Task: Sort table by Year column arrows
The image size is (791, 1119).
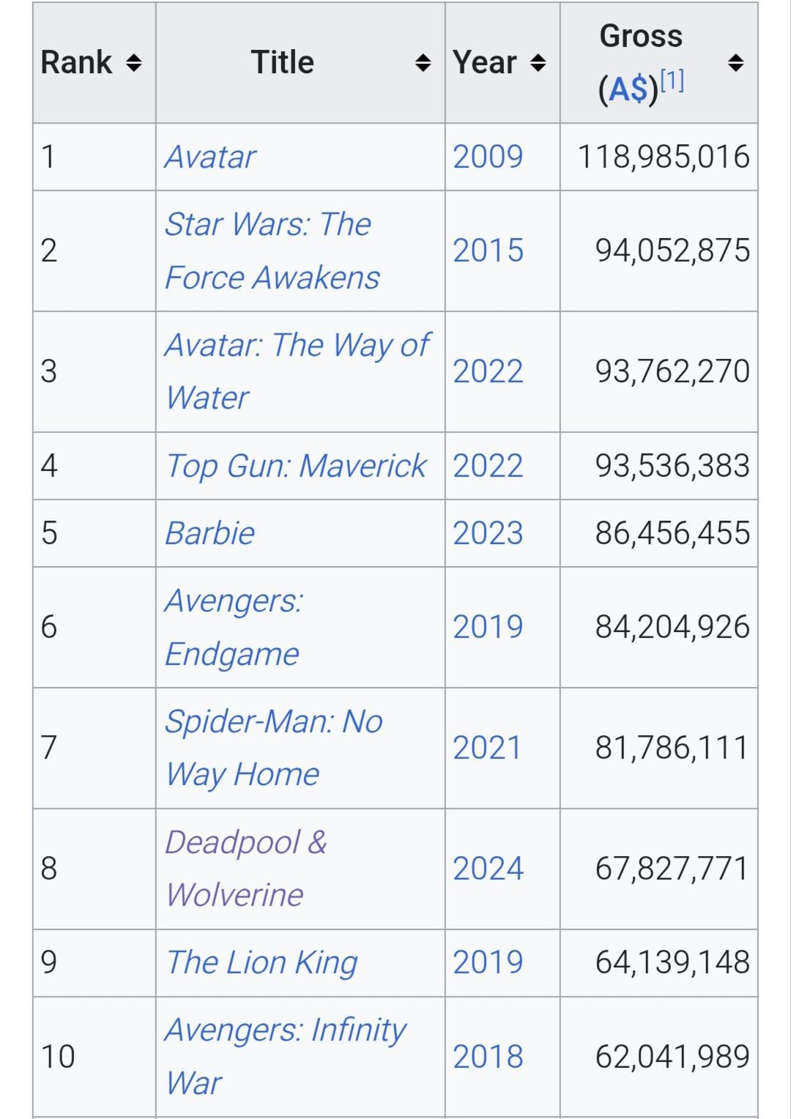Action: click(x=538, y=64)
